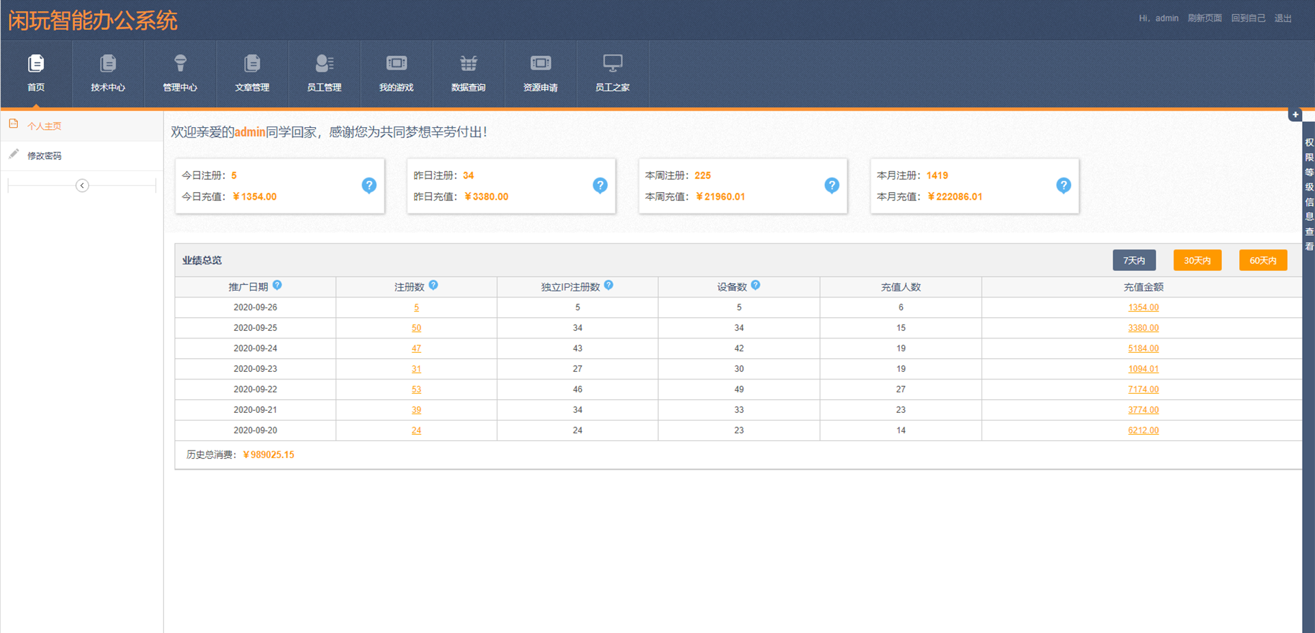Open the 技术中心 navigation icon

(108, 64)
